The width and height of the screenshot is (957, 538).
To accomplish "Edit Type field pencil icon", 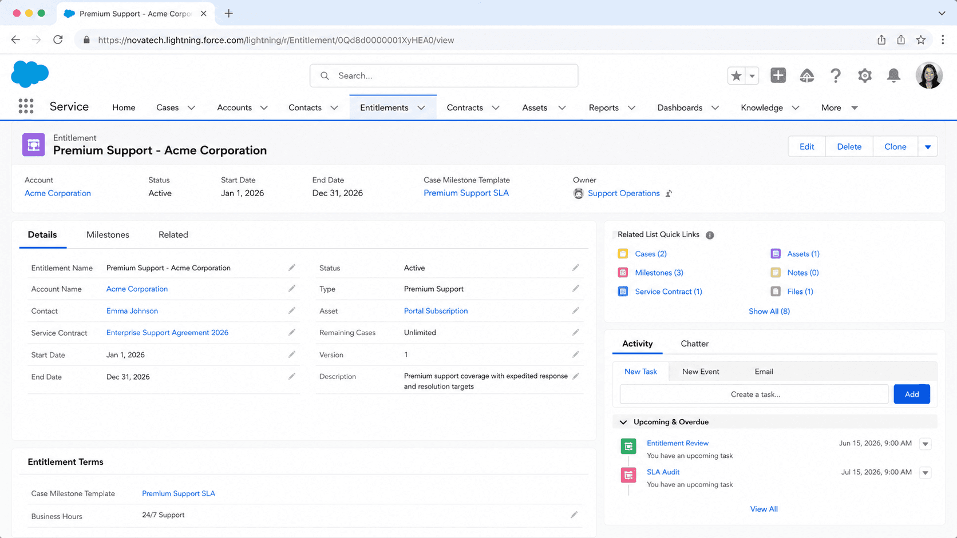I will point(576,289).
